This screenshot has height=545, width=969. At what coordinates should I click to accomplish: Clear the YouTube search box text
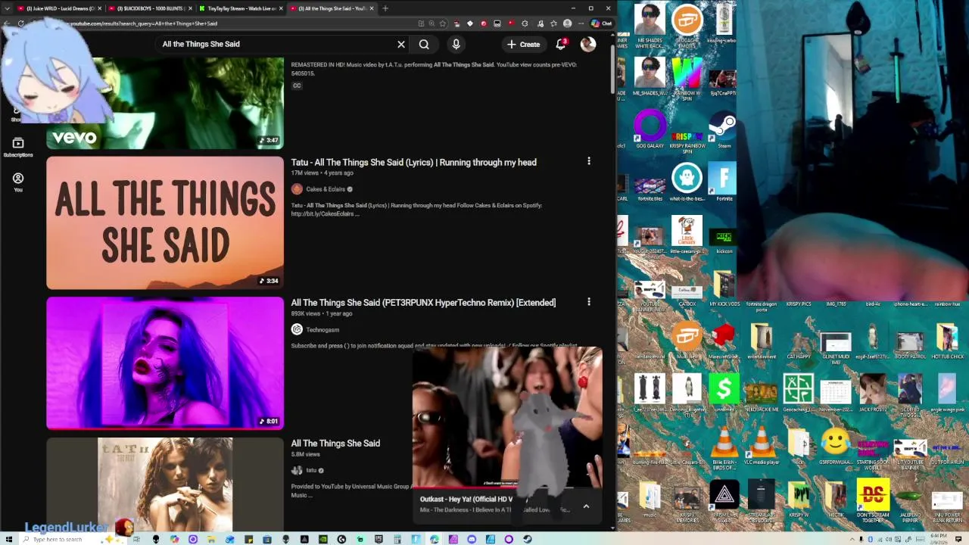tap(401, 44)
